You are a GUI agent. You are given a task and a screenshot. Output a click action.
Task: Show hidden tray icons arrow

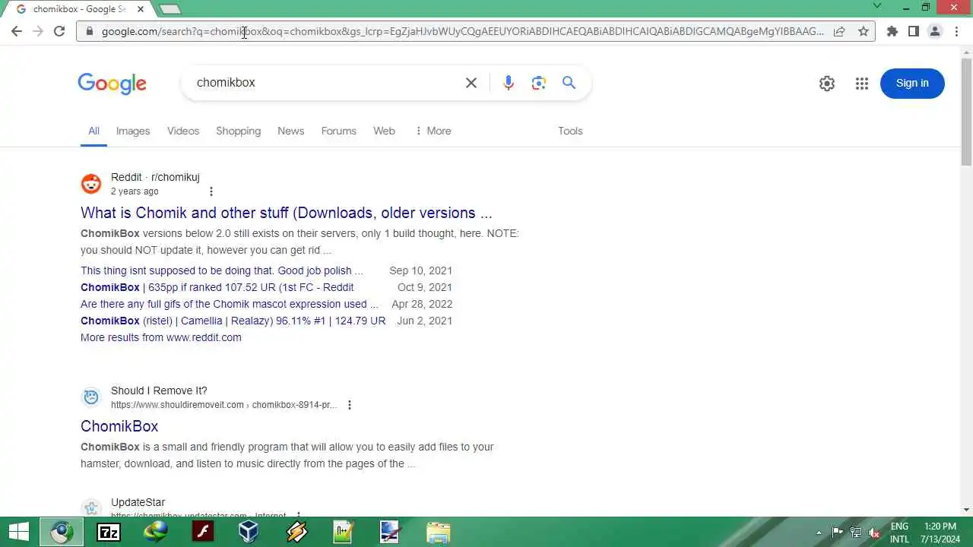[819, 533]
